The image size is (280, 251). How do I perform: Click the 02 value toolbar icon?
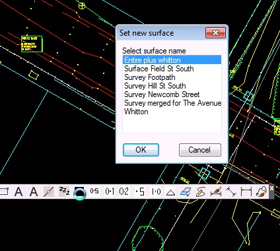[124, 192]
